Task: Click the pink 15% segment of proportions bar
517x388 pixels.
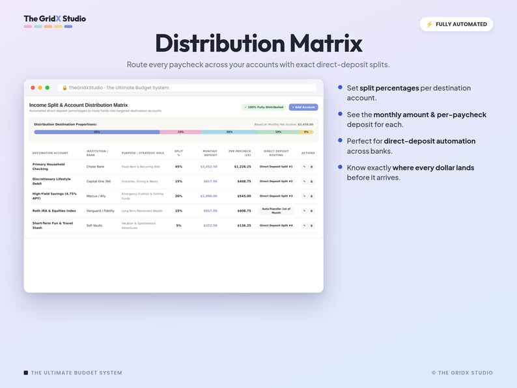Action: pyautogui.click(x=180, y=132)
